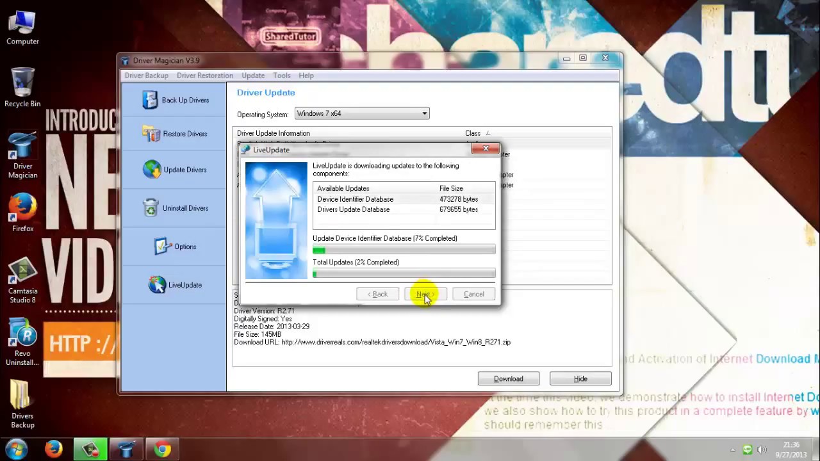Open the Driver Restoration menu
The width and height of the screenshot is (820, 461).
(205, 76)
